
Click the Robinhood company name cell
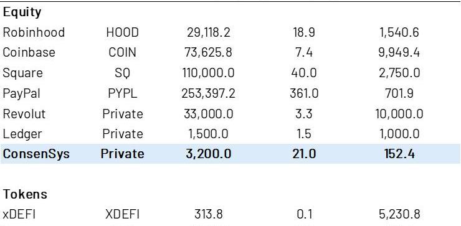34,32
